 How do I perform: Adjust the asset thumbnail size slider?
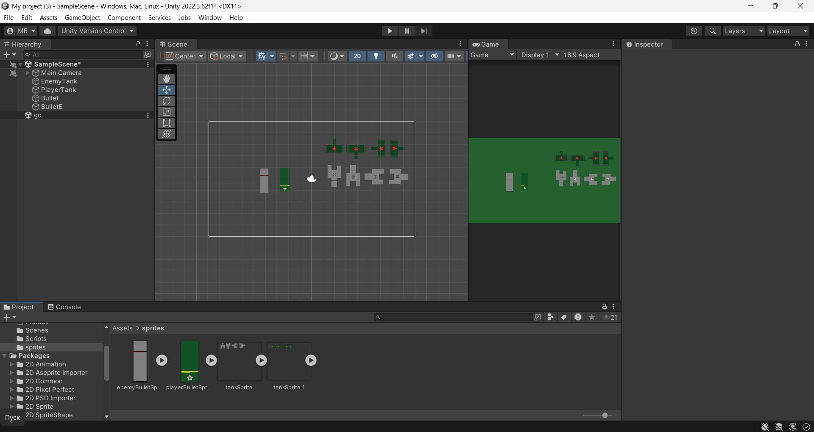click(x=605, y=415)
